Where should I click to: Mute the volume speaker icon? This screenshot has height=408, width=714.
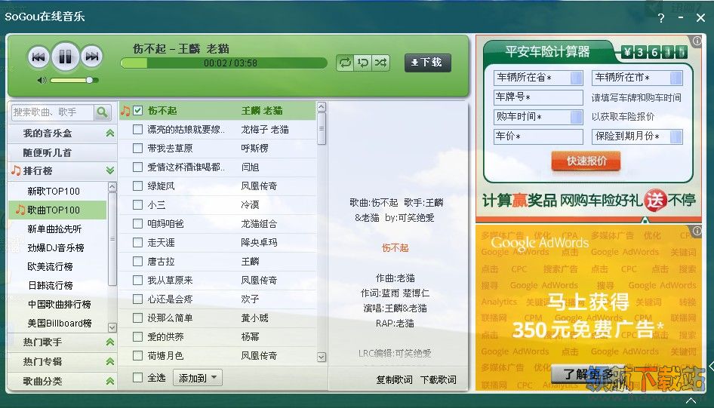(42, 81)
